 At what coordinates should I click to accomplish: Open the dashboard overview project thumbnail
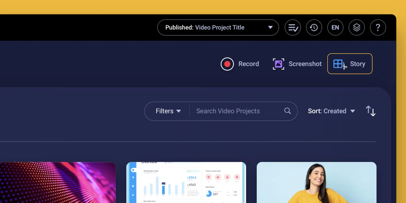[x=186, y=182]
